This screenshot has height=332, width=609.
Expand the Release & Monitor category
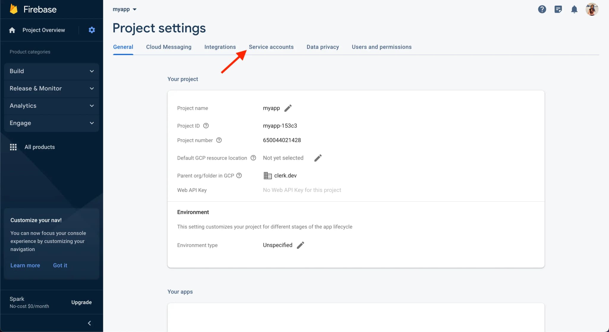(51, 88)
